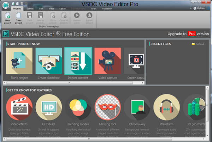Start a Blank project
Image resolution: width=212 pixels, height=142 pixels.
[x=19, y=61]
